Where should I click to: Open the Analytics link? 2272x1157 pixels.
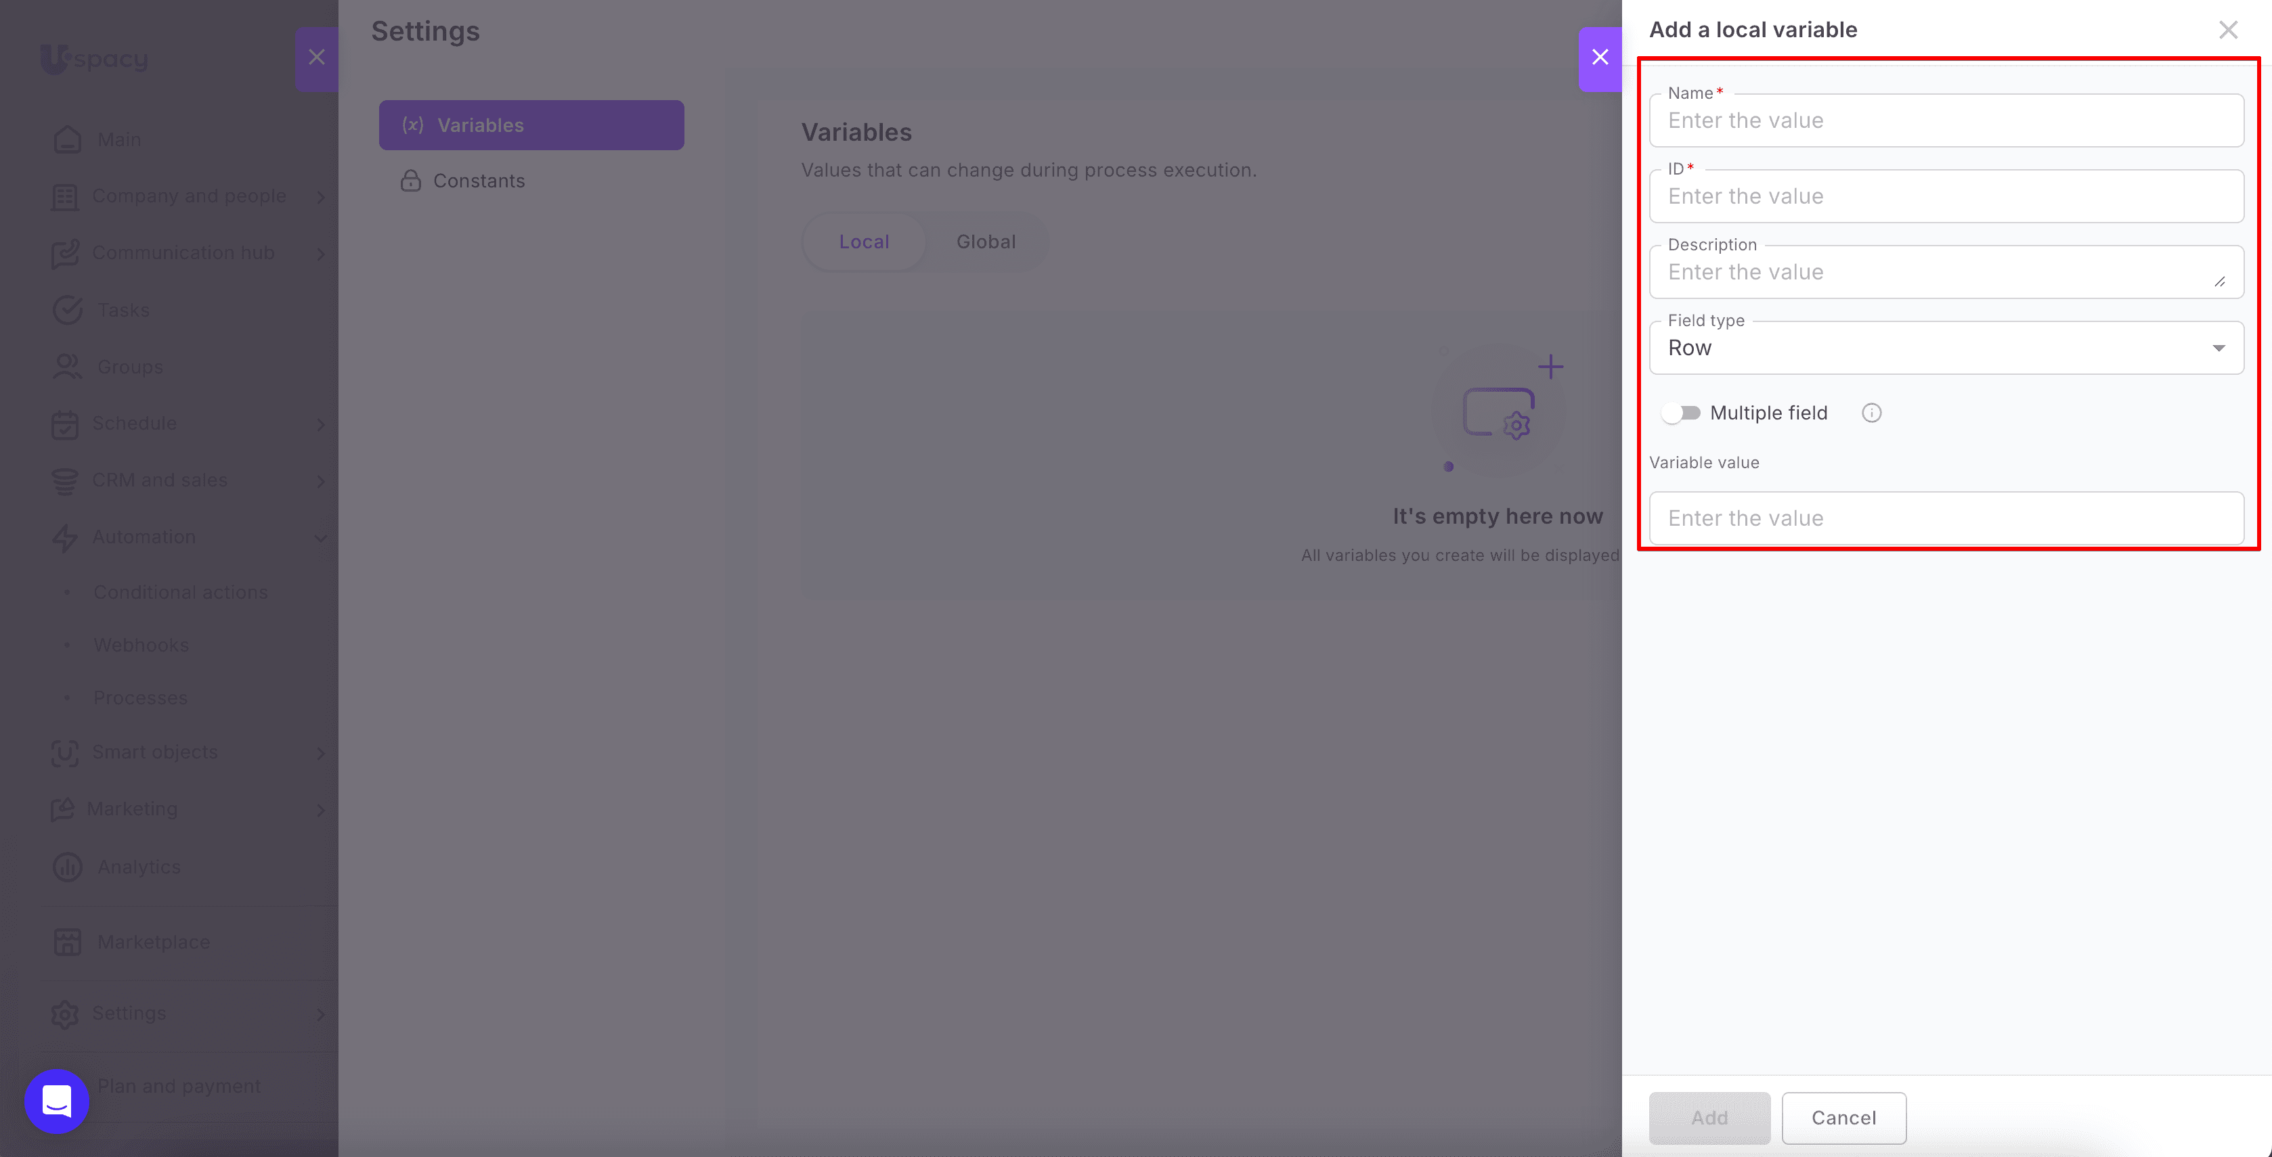[x=139, y=867]
